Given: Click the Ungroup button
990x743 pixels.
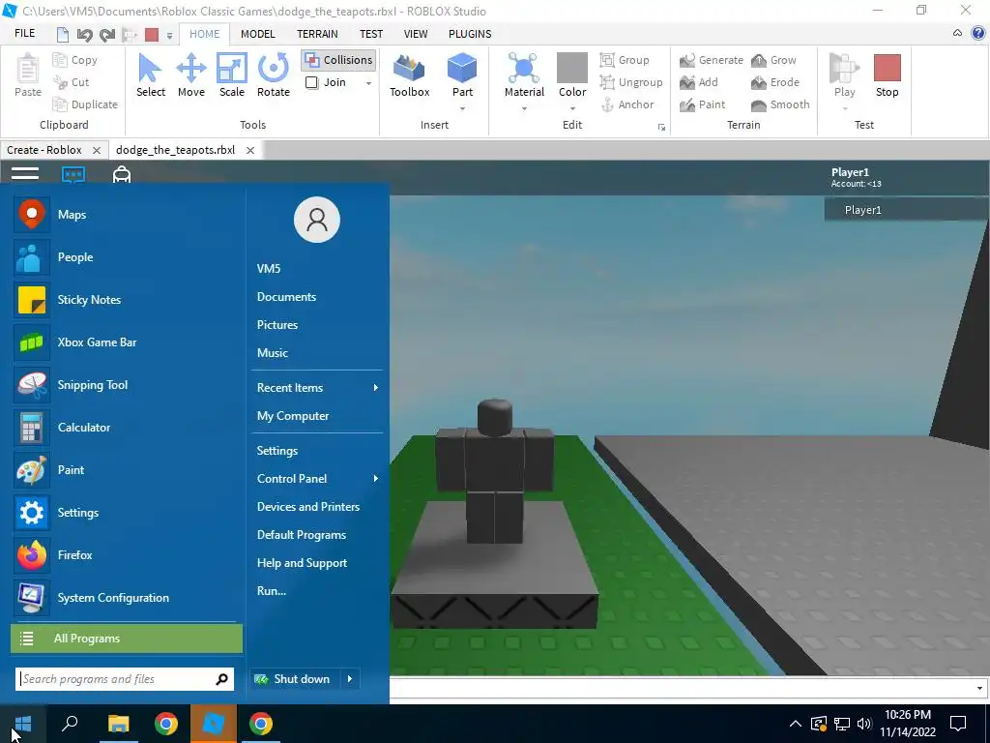Looking at the screenshot, I should (x=631, y=82).
